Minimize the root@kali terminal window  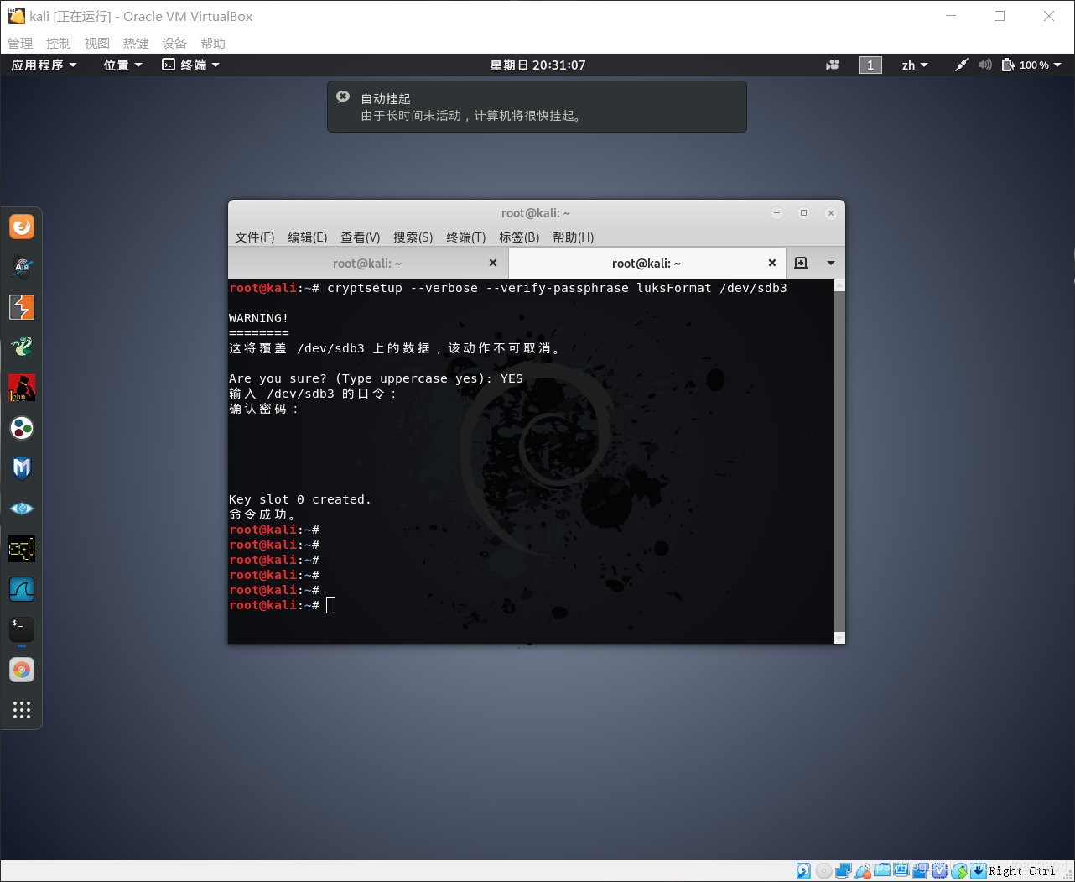[777, 213]
